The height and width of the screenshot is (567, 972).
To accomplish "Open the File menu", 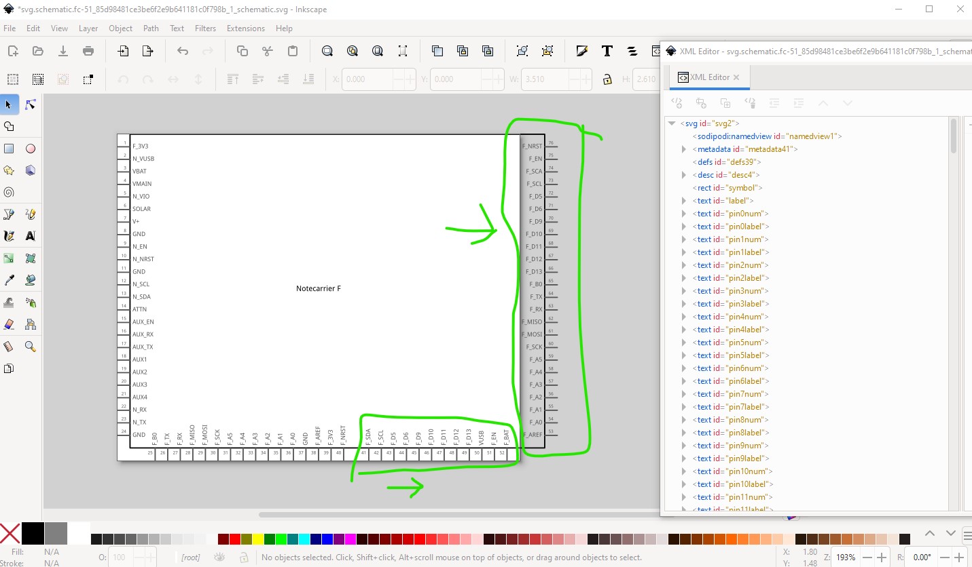I will 10,28.
